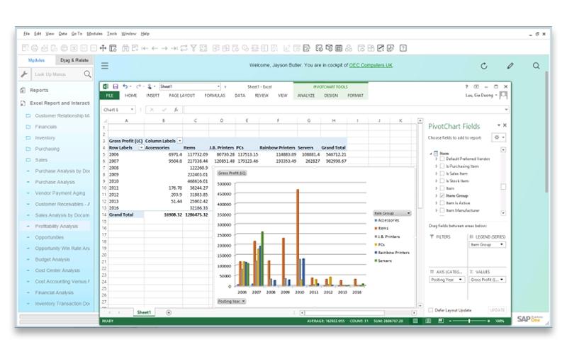This screenshot has width=567, height=354.
Task: Open the DESIGN PivotChart tab
Action: coord(331,96)
